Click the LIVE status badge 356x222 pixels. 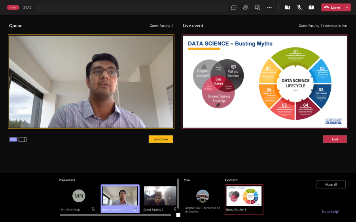(x=13, y=8)
